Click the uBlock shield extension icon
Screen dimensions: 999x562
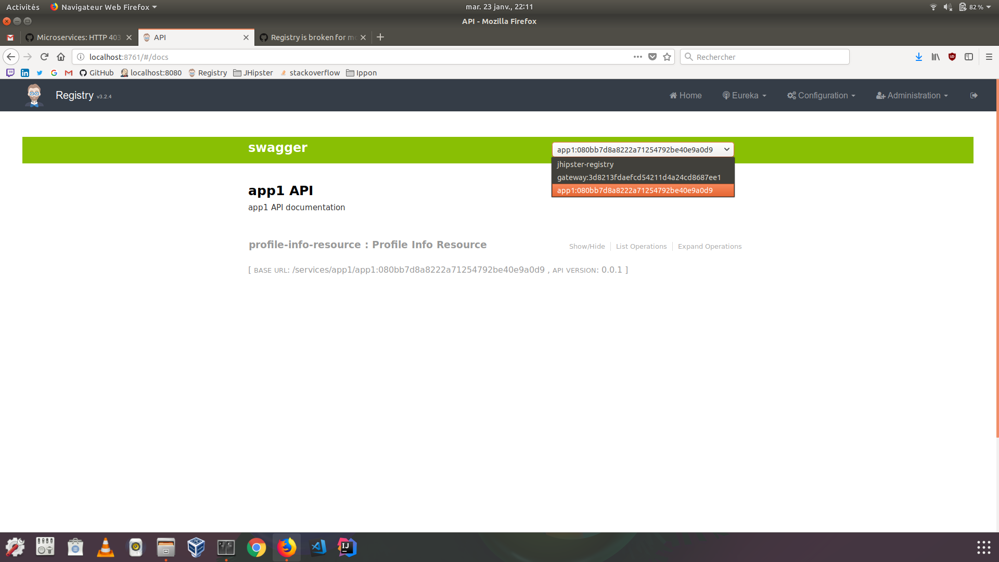(x=952, y=57)
